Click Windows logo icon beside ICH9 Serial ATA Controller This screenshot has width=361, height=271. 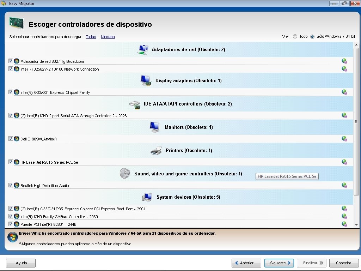click(x=16, y=115)
